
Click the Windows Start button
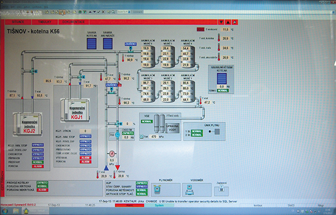coord(4,211)
